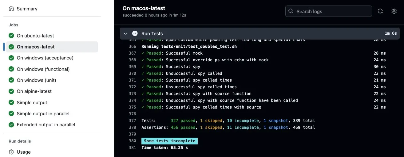Click the Some tests incomplete banner
This screenshot has height=157, width=404.
169,141
